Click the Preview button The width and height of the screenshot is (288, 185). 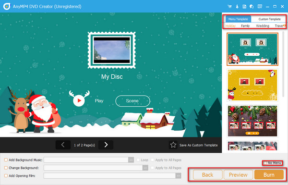(238, 175)
